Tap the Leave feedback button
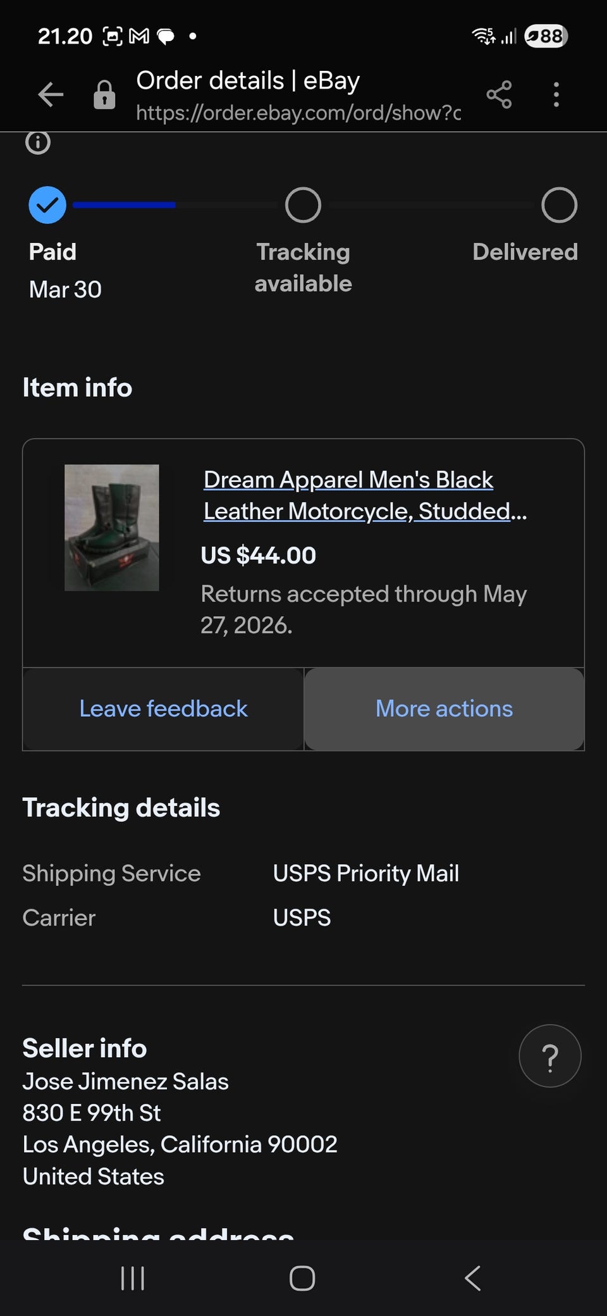Image resolution: width=607 pixels, height=1316 pixels. (163, 709)
